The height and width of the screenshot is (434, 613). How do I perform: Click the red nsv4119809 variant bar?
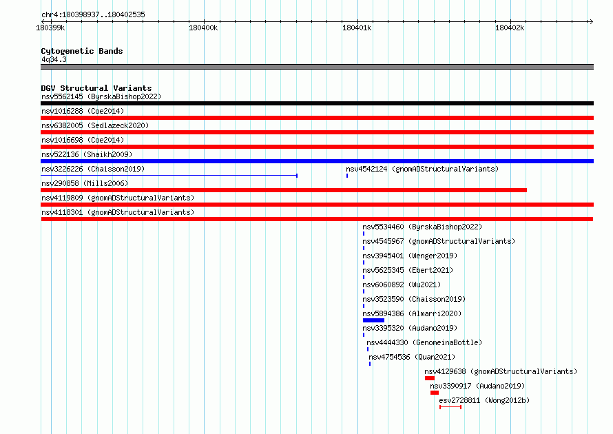[317, 205]
